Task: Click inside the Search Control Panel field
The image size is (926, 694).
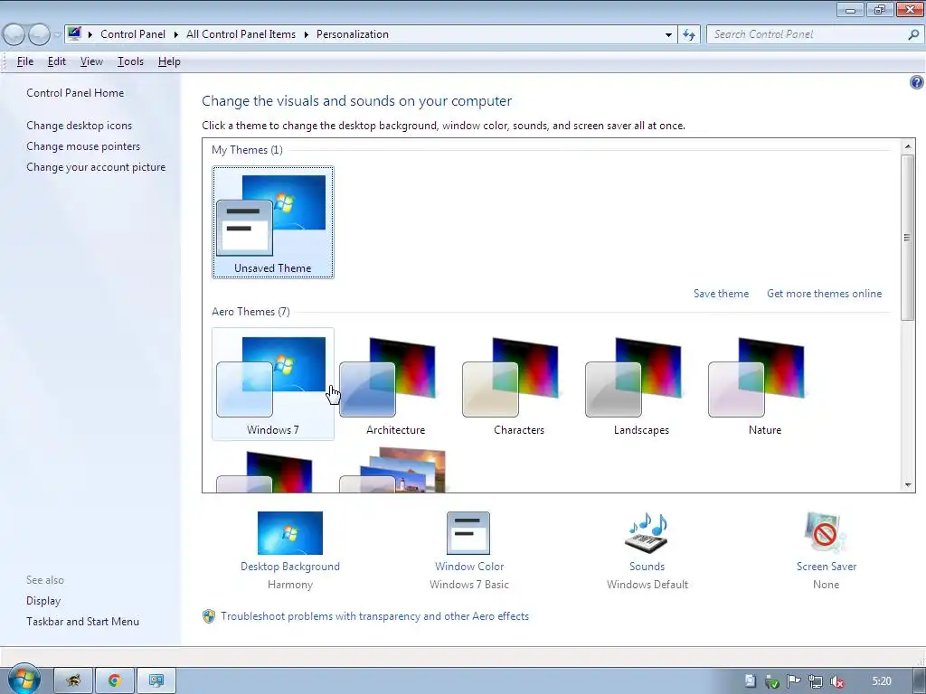Action: [x=806, y=34]
